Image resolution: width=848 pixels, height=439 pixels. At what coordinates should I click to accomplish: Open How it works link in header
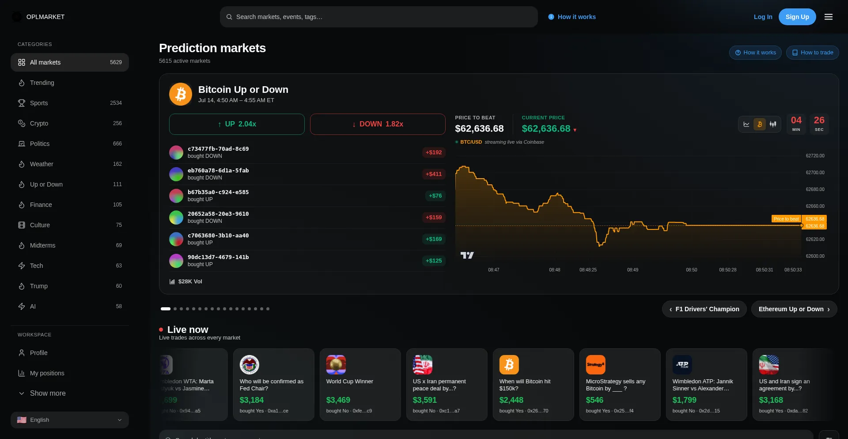[572, 17]
